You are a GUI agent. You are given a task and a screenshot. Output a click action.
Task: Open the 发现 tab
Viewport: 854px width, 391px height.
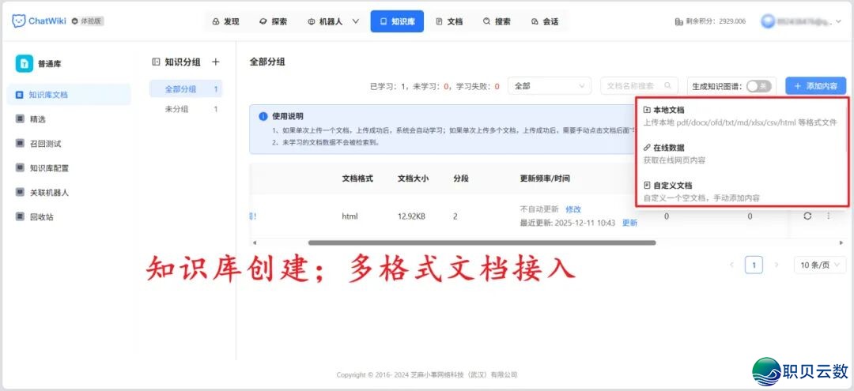click(x=225, y=22)
